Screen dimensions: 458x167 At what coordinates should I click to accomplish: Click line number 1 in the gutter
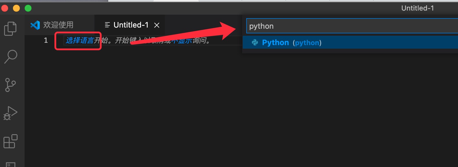point(46,40)
